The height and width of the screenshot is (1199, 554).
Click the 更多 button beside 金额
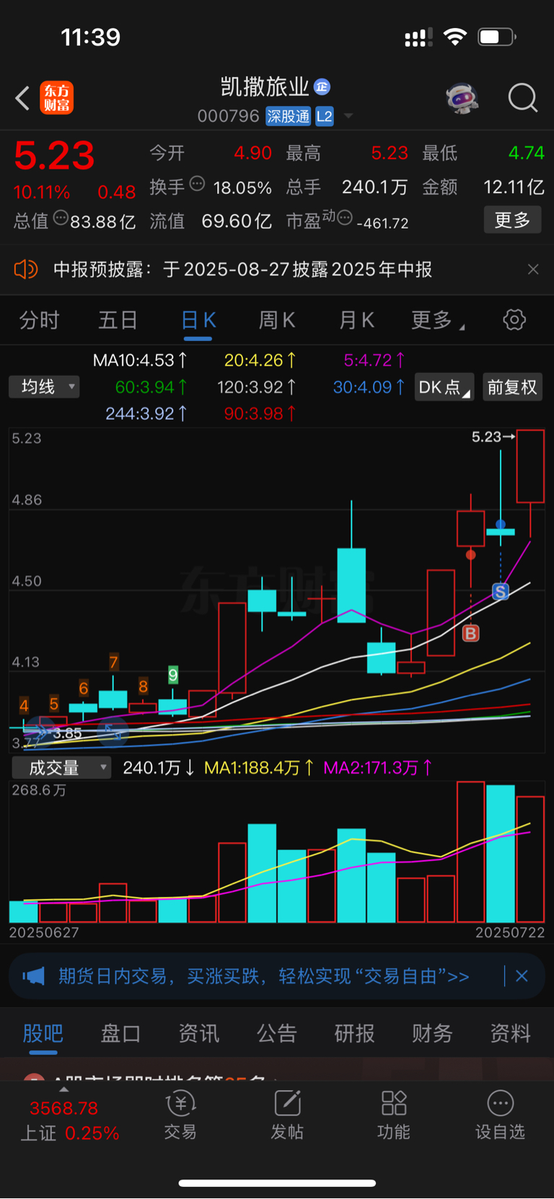[x=512, y=220]
